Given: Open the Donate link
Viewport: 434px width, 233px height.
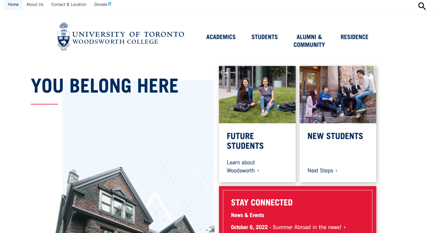Looking at the screenshot, I should [x=101, y=4].
